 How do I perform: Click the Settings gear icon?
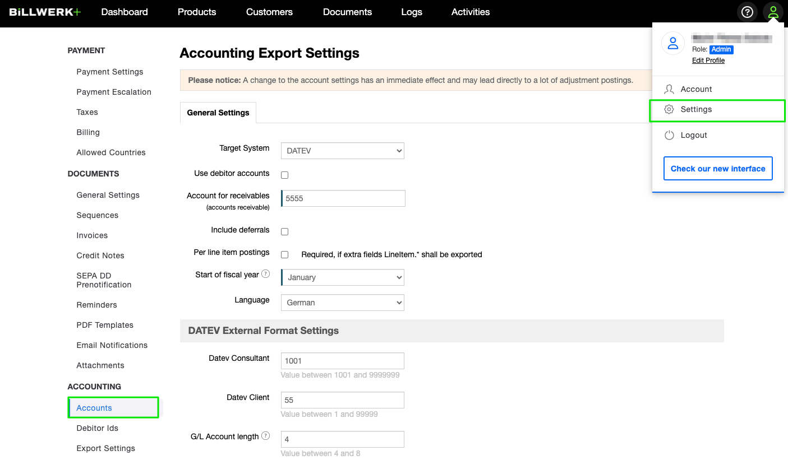(x=669, y=109)
